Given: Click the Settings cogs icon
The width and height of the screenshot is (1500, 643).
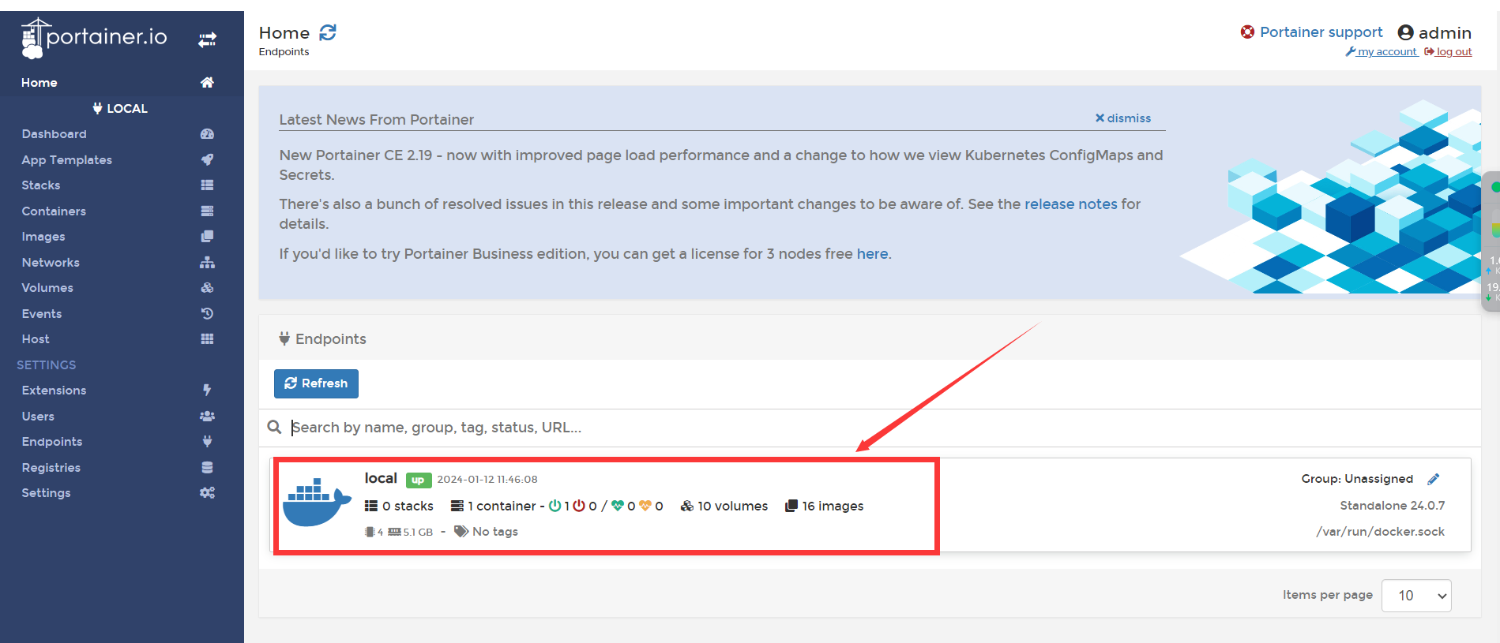Looking at the screenshot, I should [207, 492].
